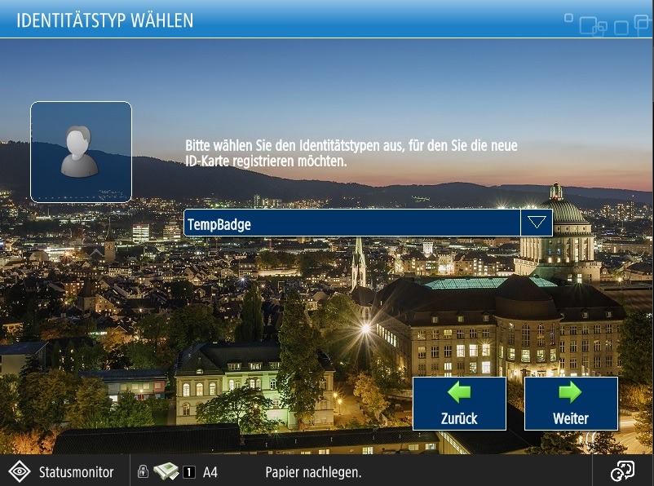The width and height of the screenshot is (654, 486).
Task: Click the tray number 1 indicator
Action: coord(189,472)
